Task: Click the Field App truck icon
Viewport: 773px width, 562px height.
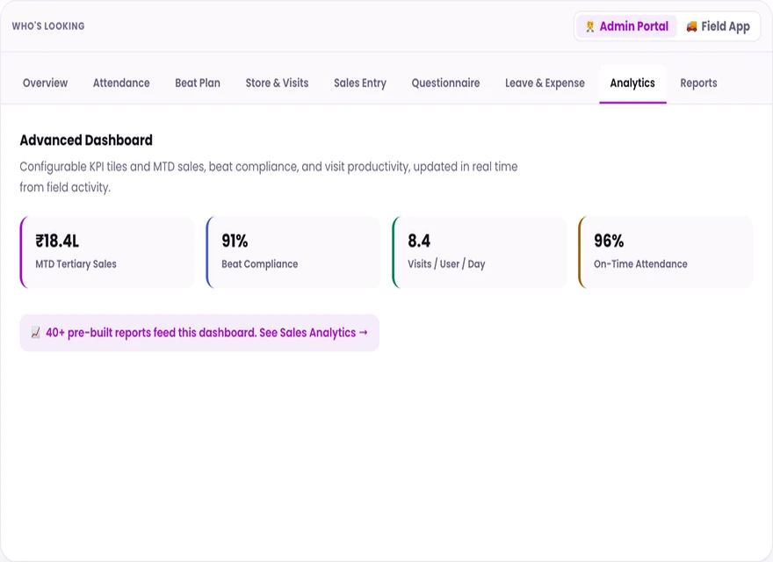Action: point(691,26)
